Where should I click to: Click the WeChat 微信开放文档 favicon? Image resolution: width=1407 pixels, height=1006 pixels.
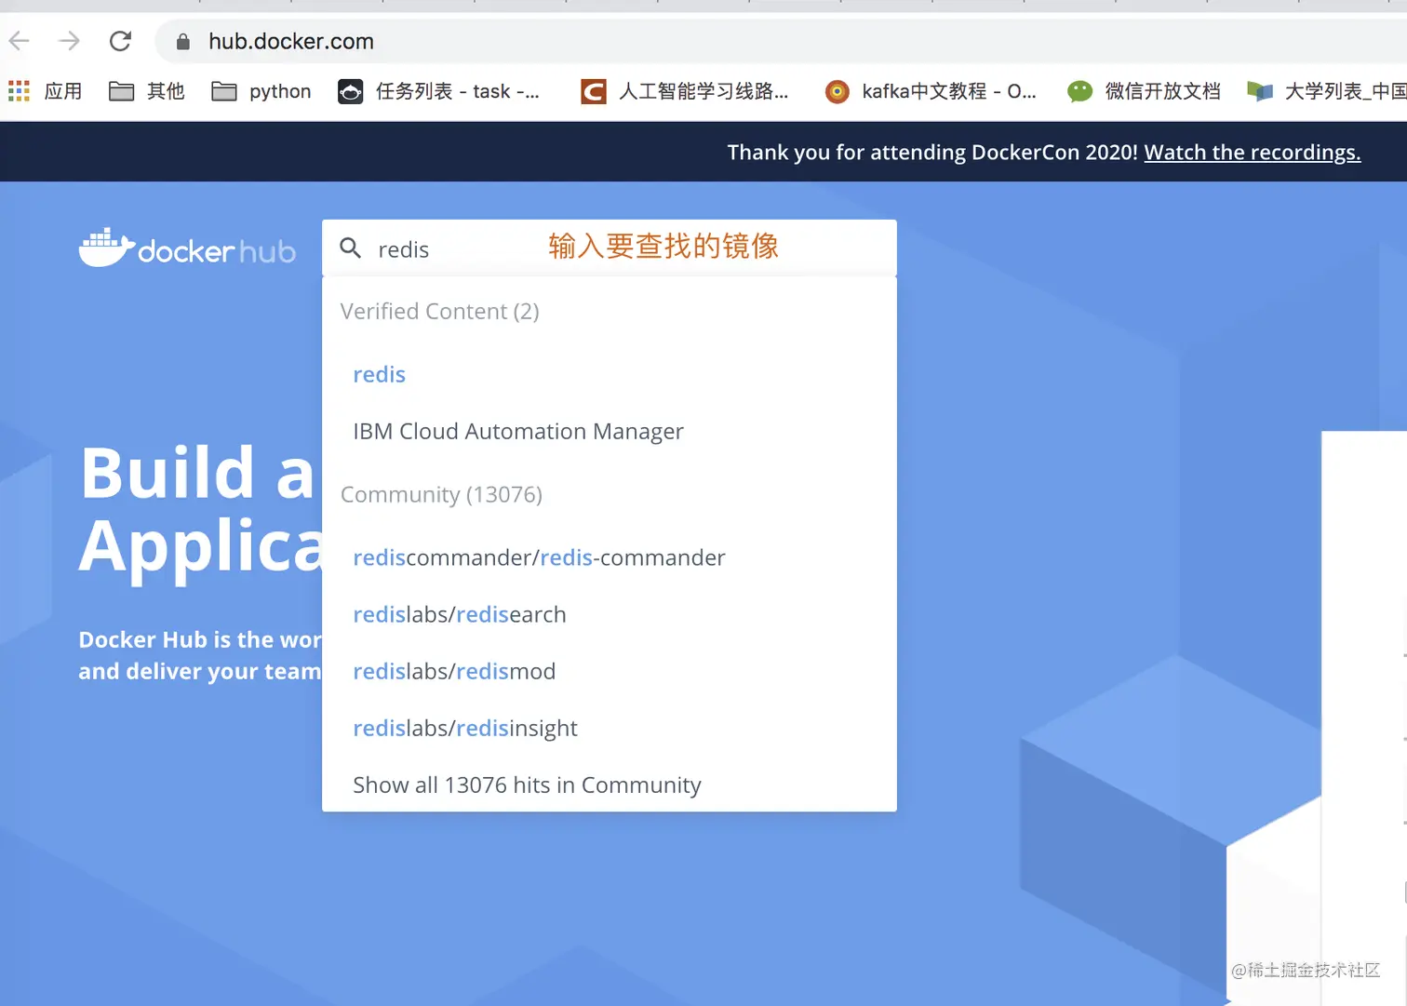[1079, 91]
